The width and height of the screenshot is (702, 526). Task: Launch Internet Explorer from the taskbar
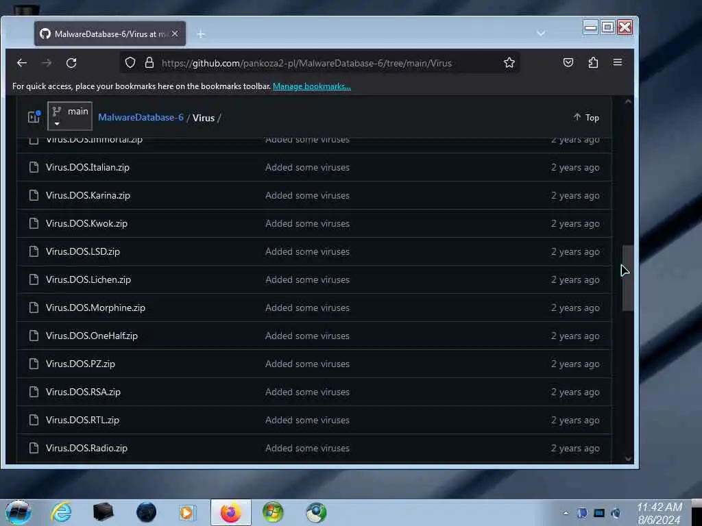click(x=61, y=512)
